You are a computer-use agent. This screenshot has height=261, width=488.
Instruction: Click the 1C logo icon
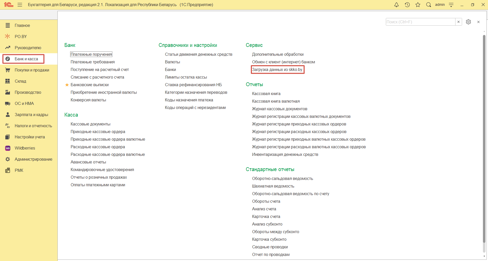(x=8, y=5)
